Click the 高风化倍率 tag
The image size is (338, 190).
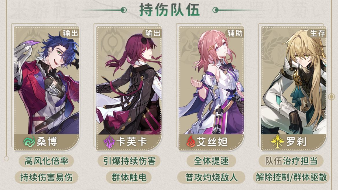click(46, 161)
